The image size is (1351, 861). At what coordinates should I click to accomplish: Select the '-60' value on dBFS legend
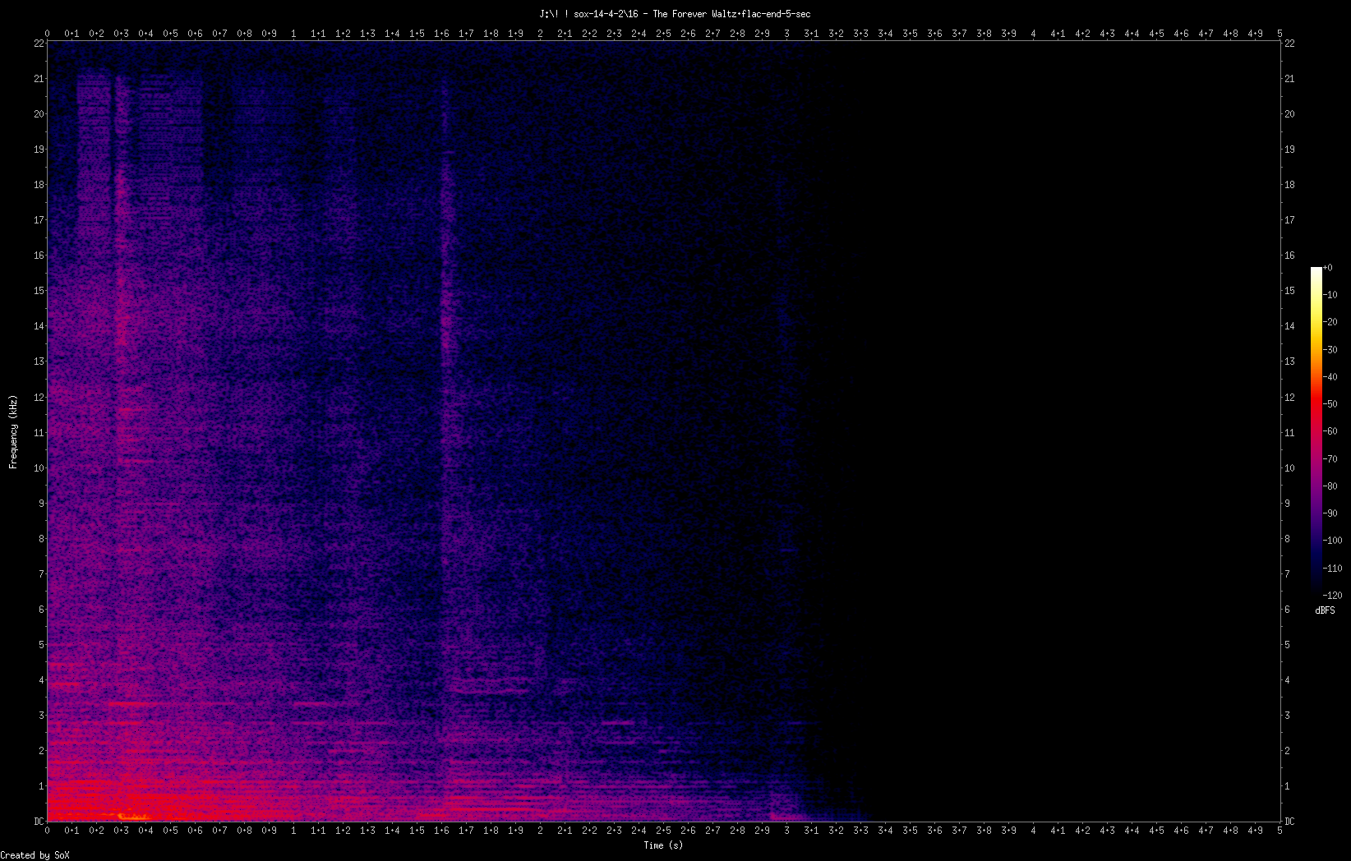tap(1331, 431)
